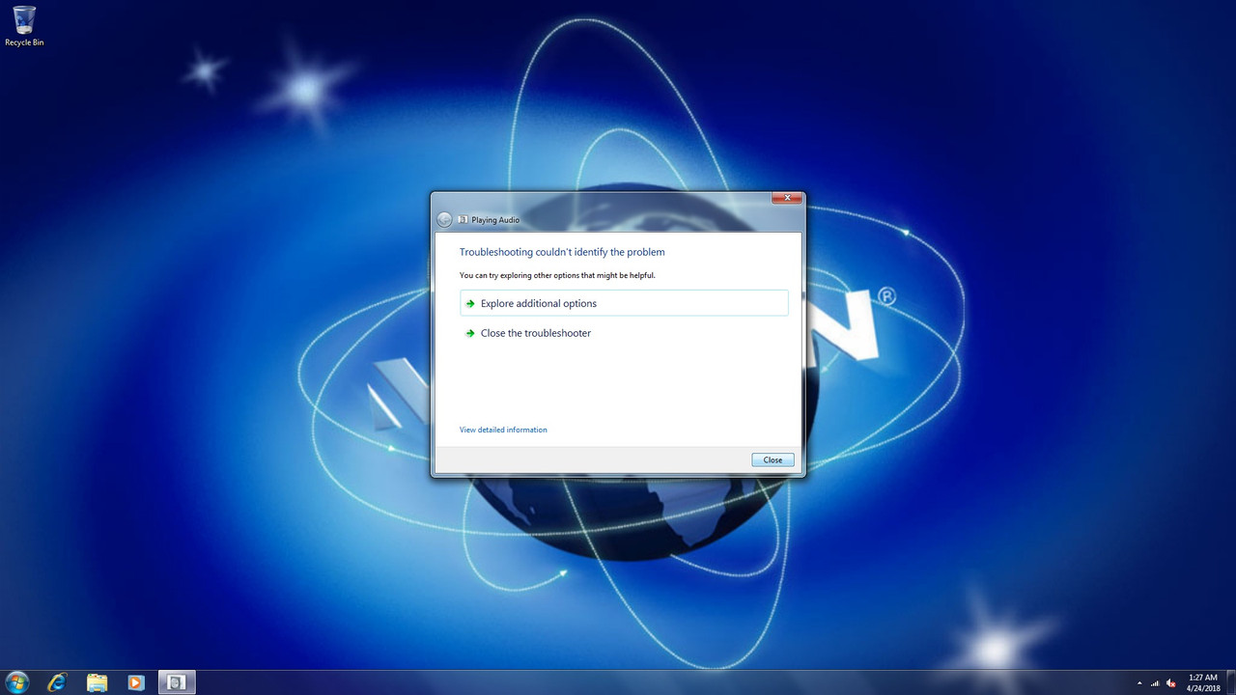Click the back arrow in Playing Audio dialog

444,220
